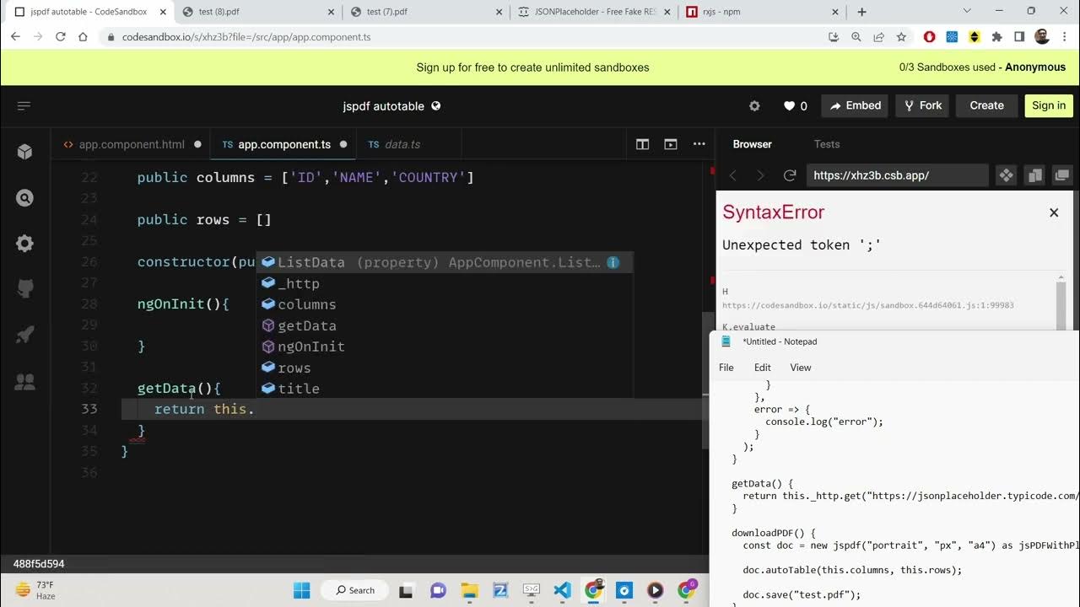The image size is (1080, 607).
Task: Click the Sign in button
Action: (x=1048, y=105)
